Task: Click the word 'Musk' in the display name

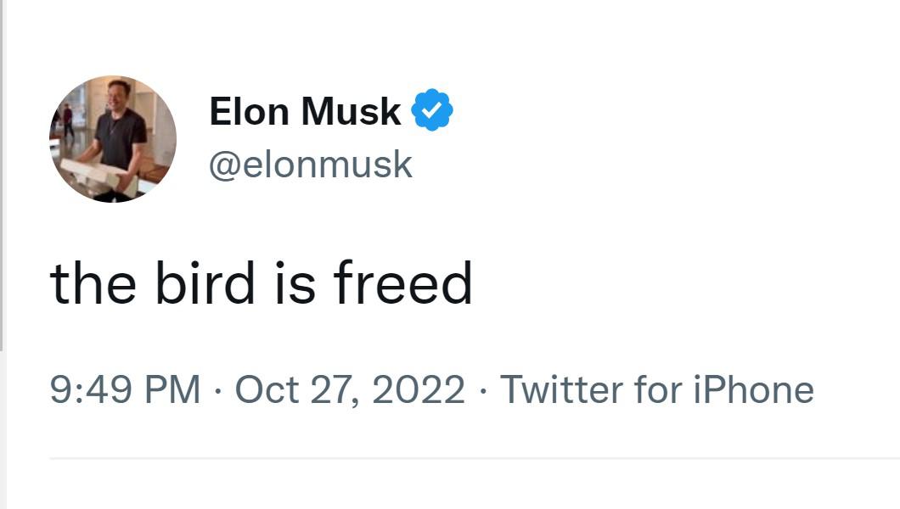Action: coord(351,110)
